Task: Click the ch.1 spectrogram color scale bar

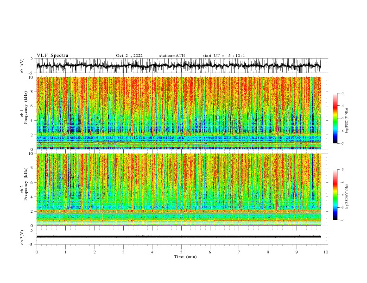Action: click(335, 118)
